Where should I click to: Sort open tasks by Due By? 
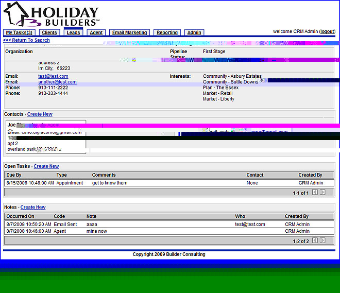pyautogui.click(x=14, y=175)
